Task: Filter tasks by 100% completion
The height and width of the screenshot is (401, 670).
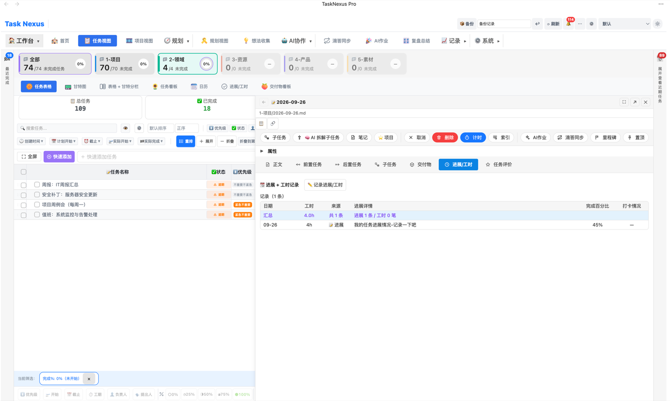Action: [242, 395]
